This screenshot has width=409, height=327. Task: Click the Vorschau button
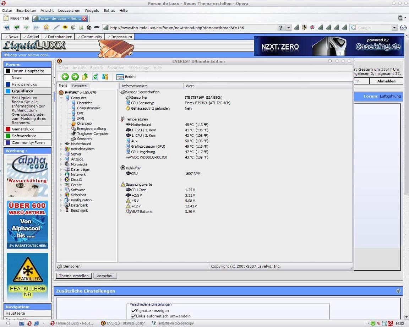point(105,276)
